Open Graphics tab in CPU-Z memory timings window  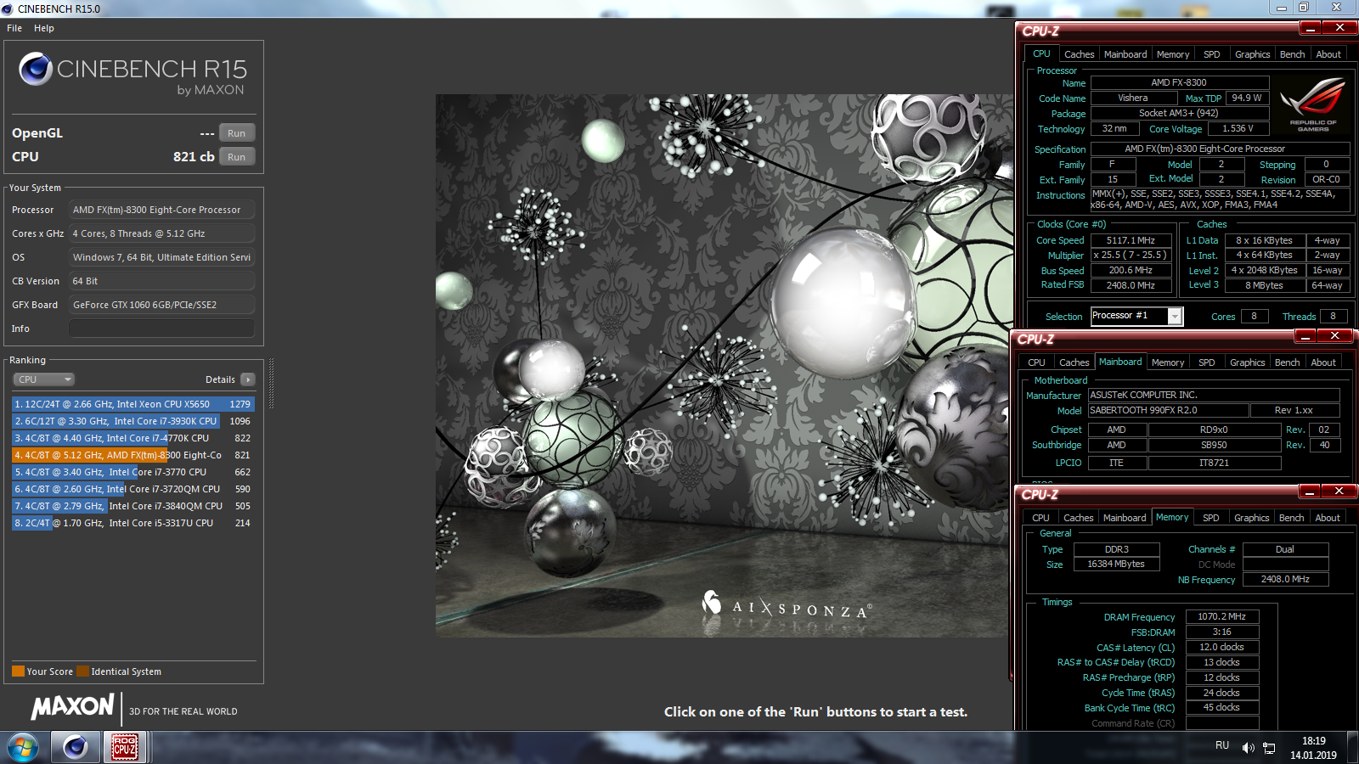[x=1252, y=518]
